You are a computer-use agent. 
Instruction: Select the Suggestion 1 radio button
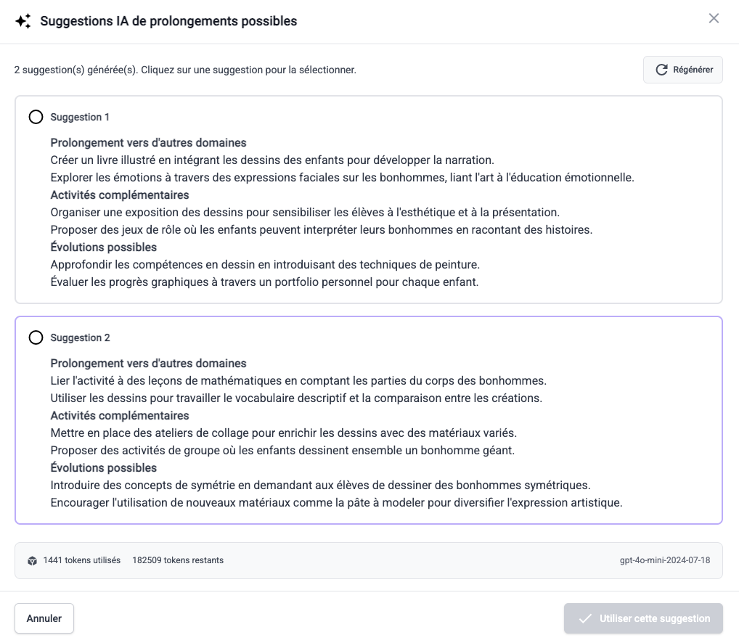[x=36, y=116]
